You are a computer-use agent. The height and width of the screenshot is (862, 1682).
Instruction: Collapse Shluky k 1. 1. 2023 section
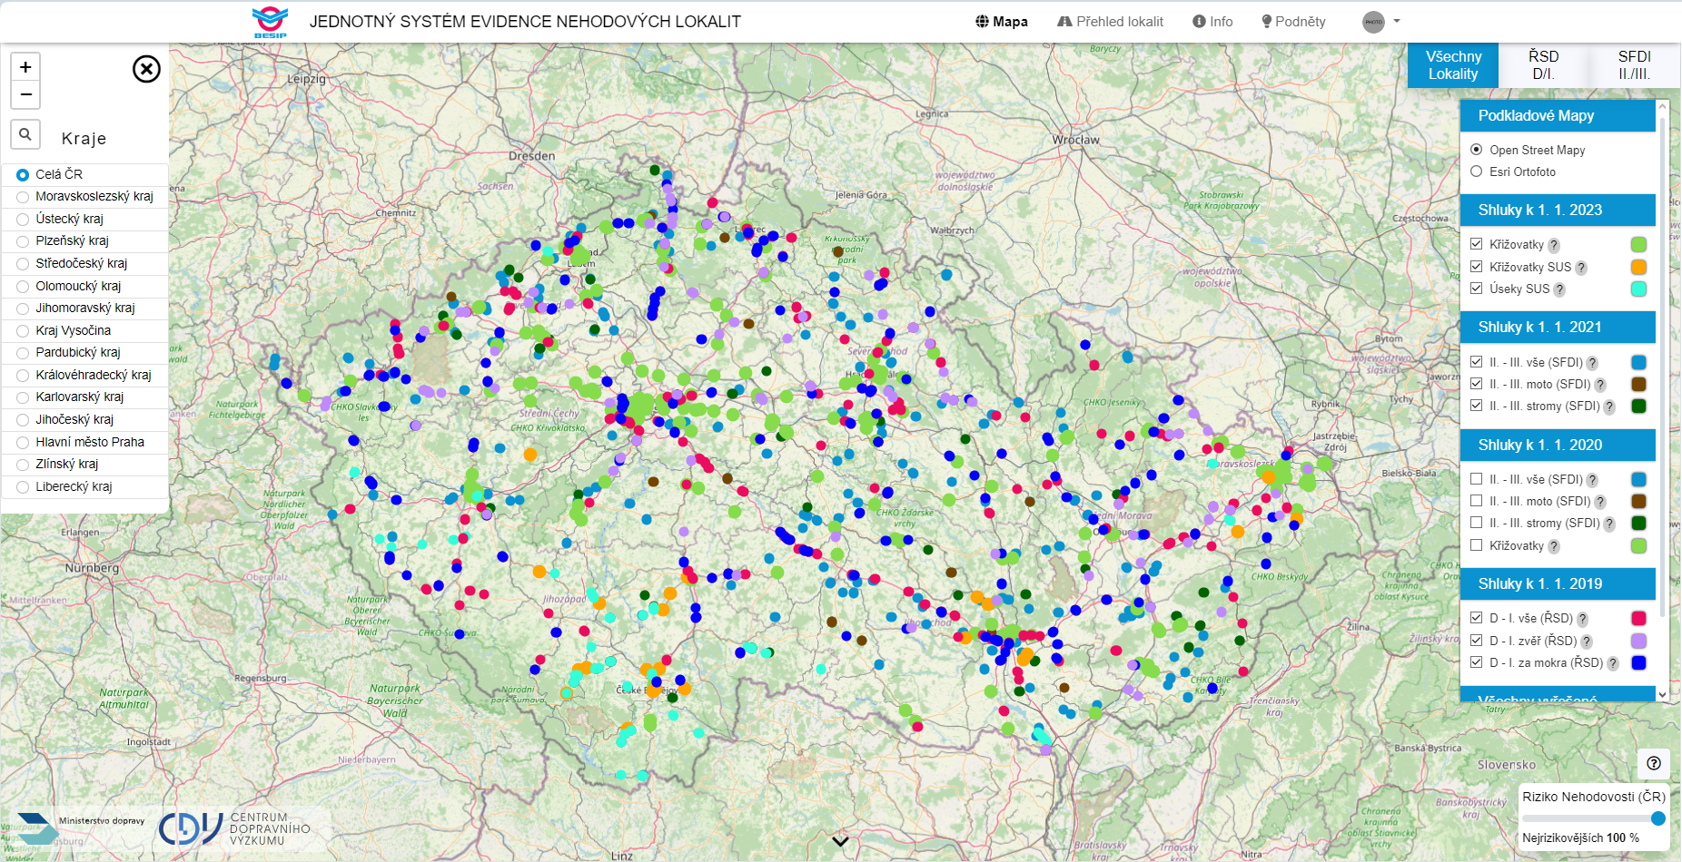[x=1558, y=211]
